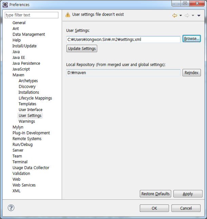Select Server preferences category

tap(18, 150)
